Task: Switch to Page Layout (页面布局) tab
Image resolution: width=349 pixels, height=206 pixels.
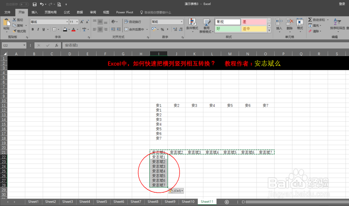Action: coord(51,12)
